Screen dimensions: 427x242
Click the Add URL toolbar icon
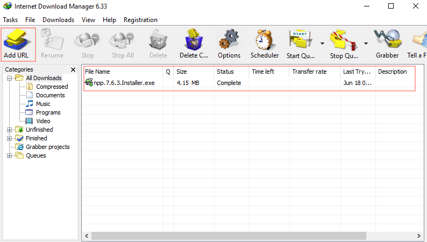17,40
